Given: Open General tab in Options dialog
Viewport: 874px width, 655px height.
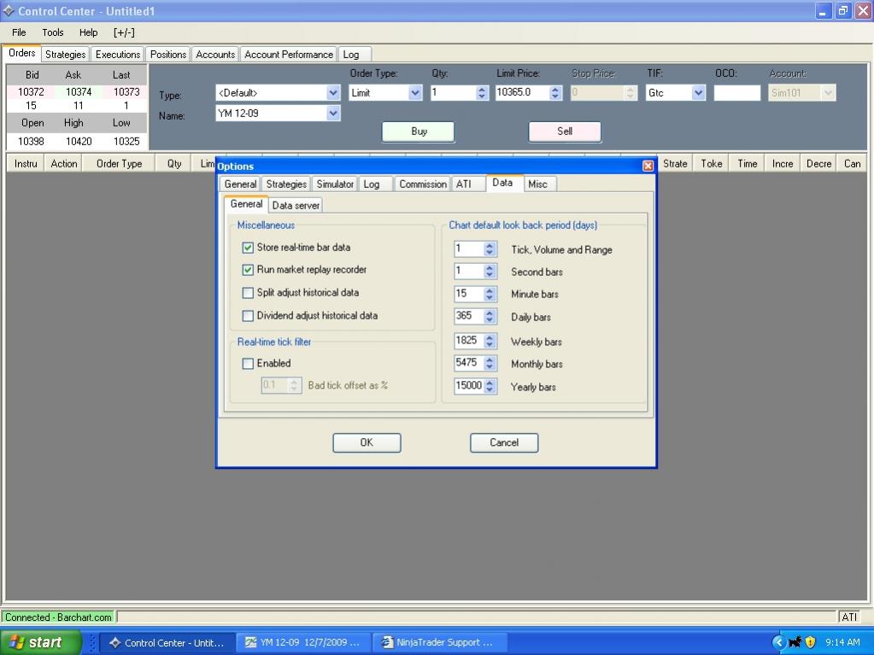Looking at the screenshot, I should click(240, 184).
